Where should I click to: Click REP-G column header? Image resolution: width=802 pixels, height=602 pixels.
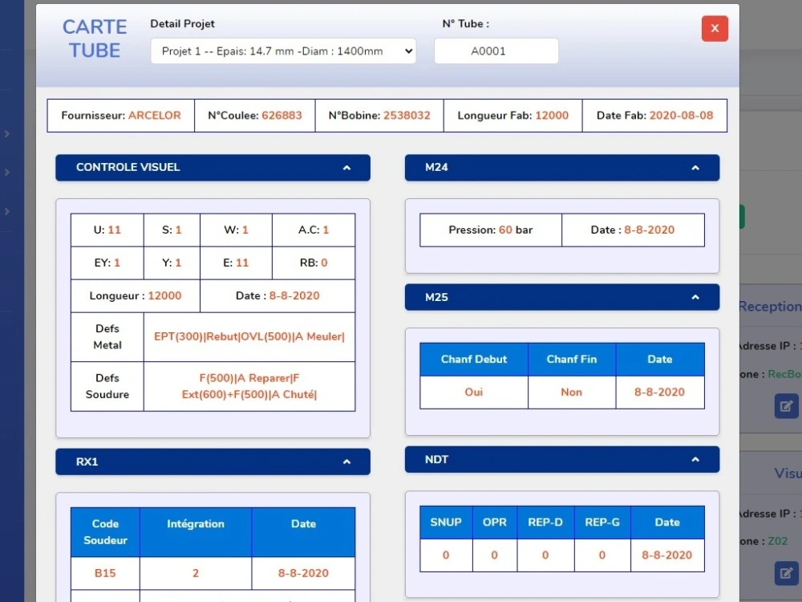tap(602, 523)
